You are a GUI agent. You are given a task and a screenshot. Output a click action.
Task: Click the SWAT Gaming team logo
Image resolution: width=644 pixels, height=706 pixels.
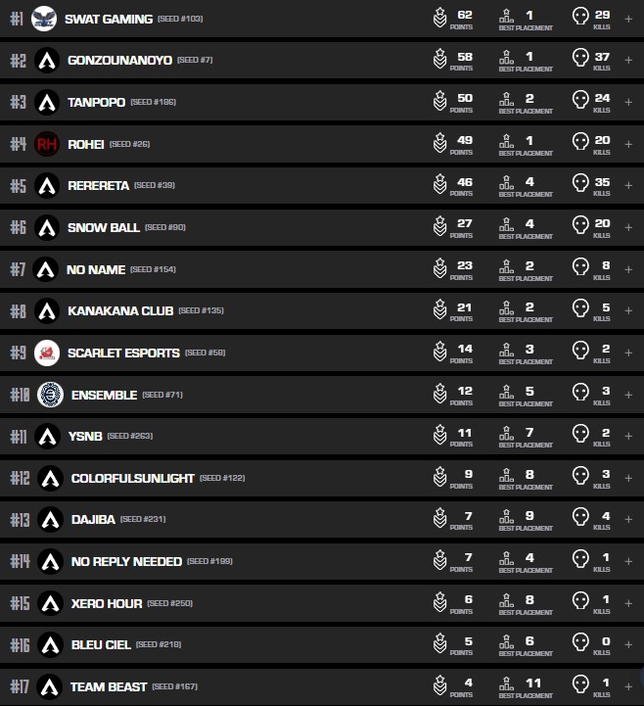(x=44, y=19)
